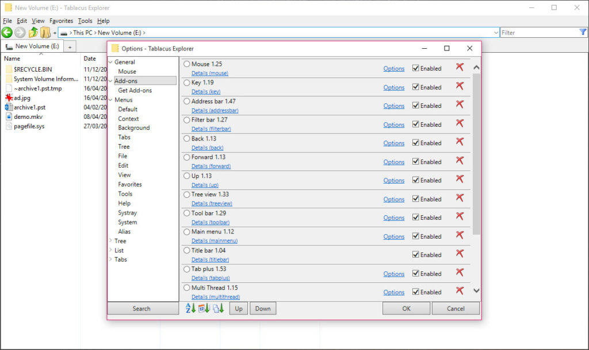Collapse the Add-ons tree node
Image resolution: width=589 pixels, height=350 pixels.
[111, 81]
